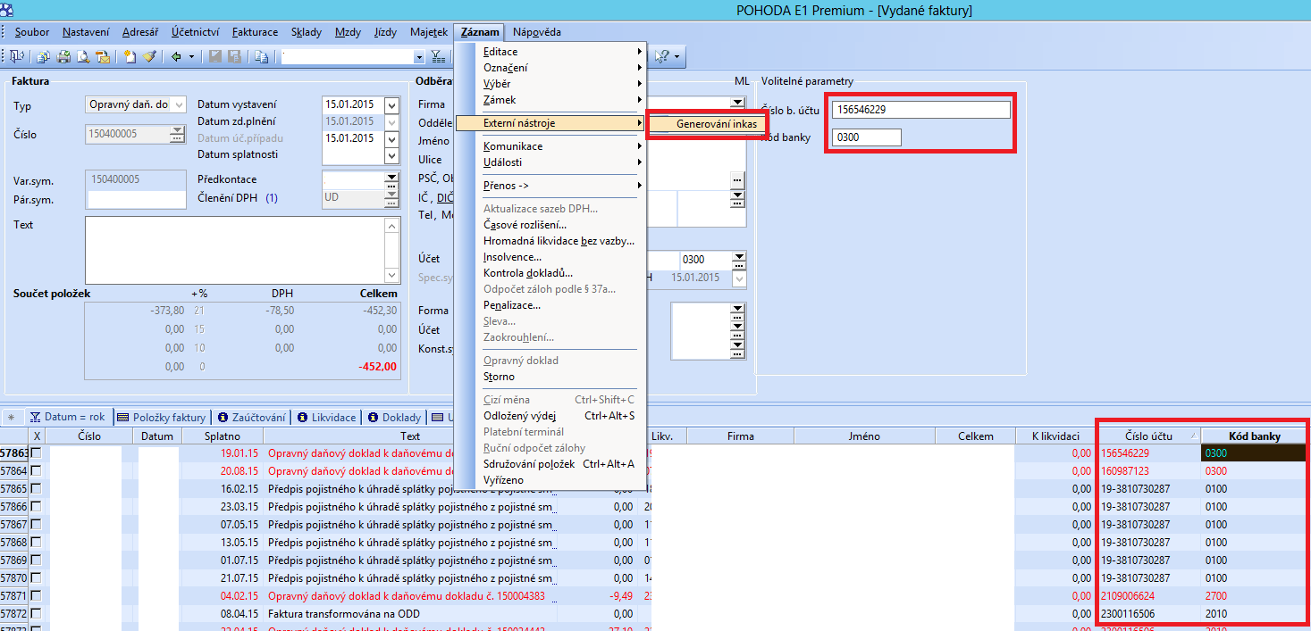
Task: Tick the checkbox in row 57863
Action: tap(37, 453)
